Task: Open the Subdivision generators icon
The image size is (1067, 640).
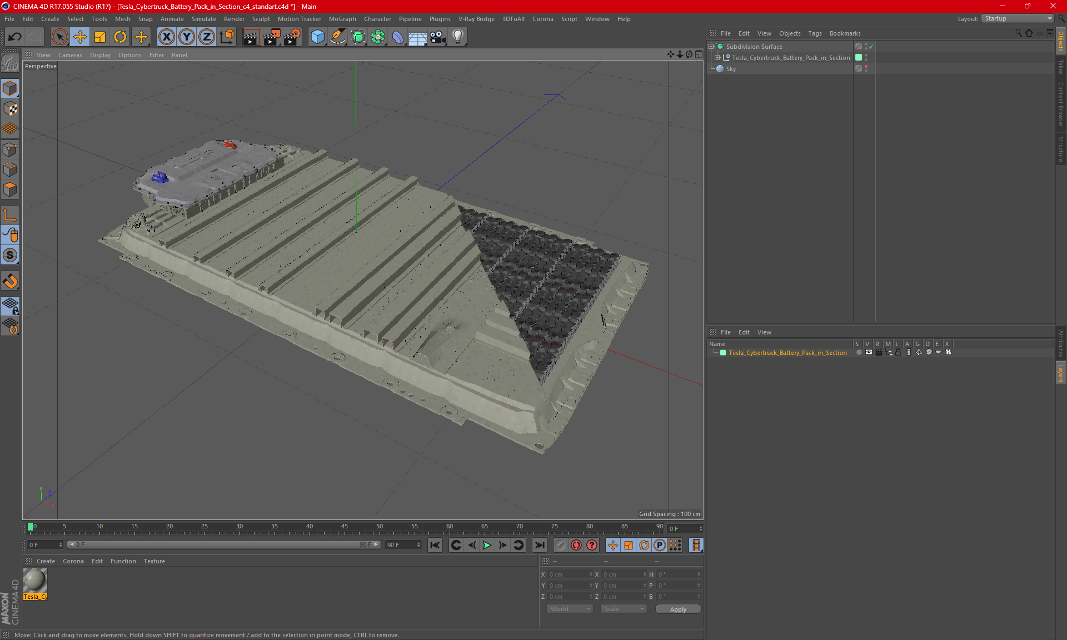Action: click(358, 37)
